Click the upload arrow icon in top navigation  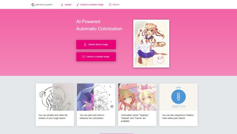coord(62,5)
